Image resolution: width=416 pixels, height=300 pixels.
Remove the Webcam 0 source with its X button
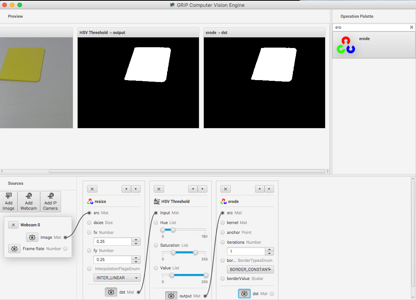pos(13,224)
